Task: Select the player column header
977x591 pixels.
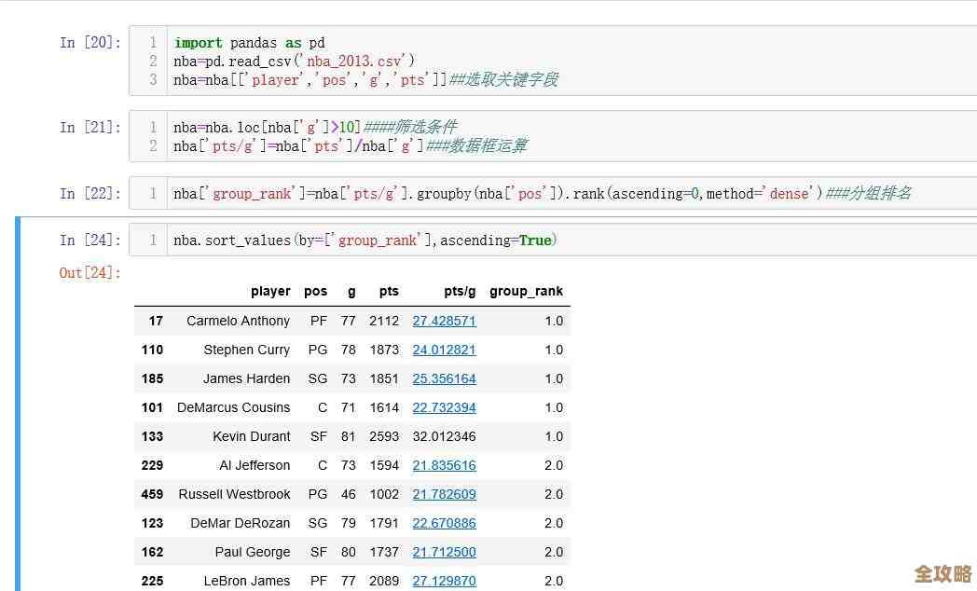Action: tap(270, 292)
